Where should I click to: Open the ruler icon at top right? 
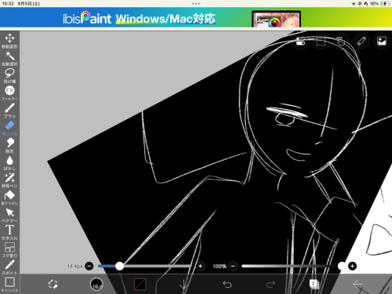click(x=361, y=41)
